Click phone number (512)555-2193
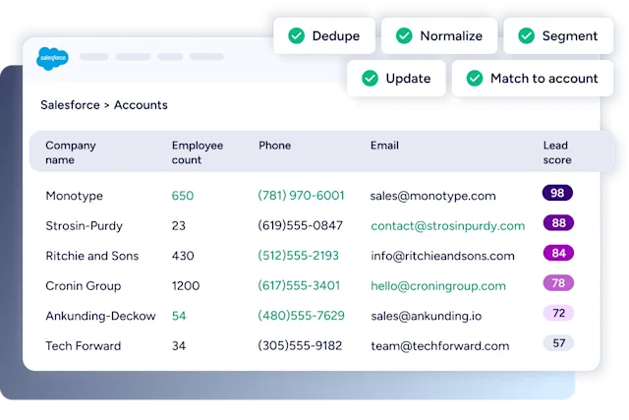This screenshot has width=629, height=420. 298,256
